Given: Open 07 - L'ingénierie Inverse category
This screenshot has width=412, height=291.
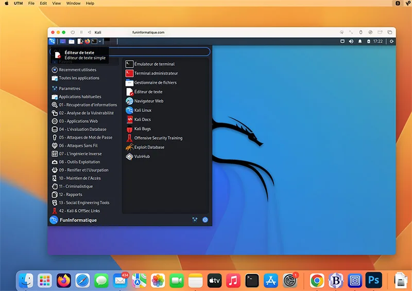Looking at the screenshot, I should click(x=84, y=154).
